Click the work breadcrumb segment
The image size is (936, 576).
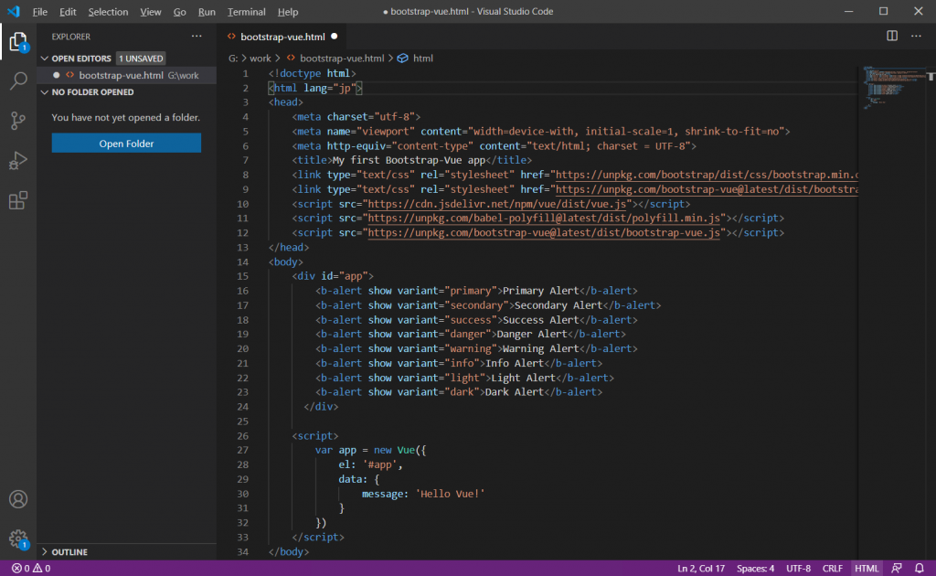pyautogui.click(x=260, y=59)
